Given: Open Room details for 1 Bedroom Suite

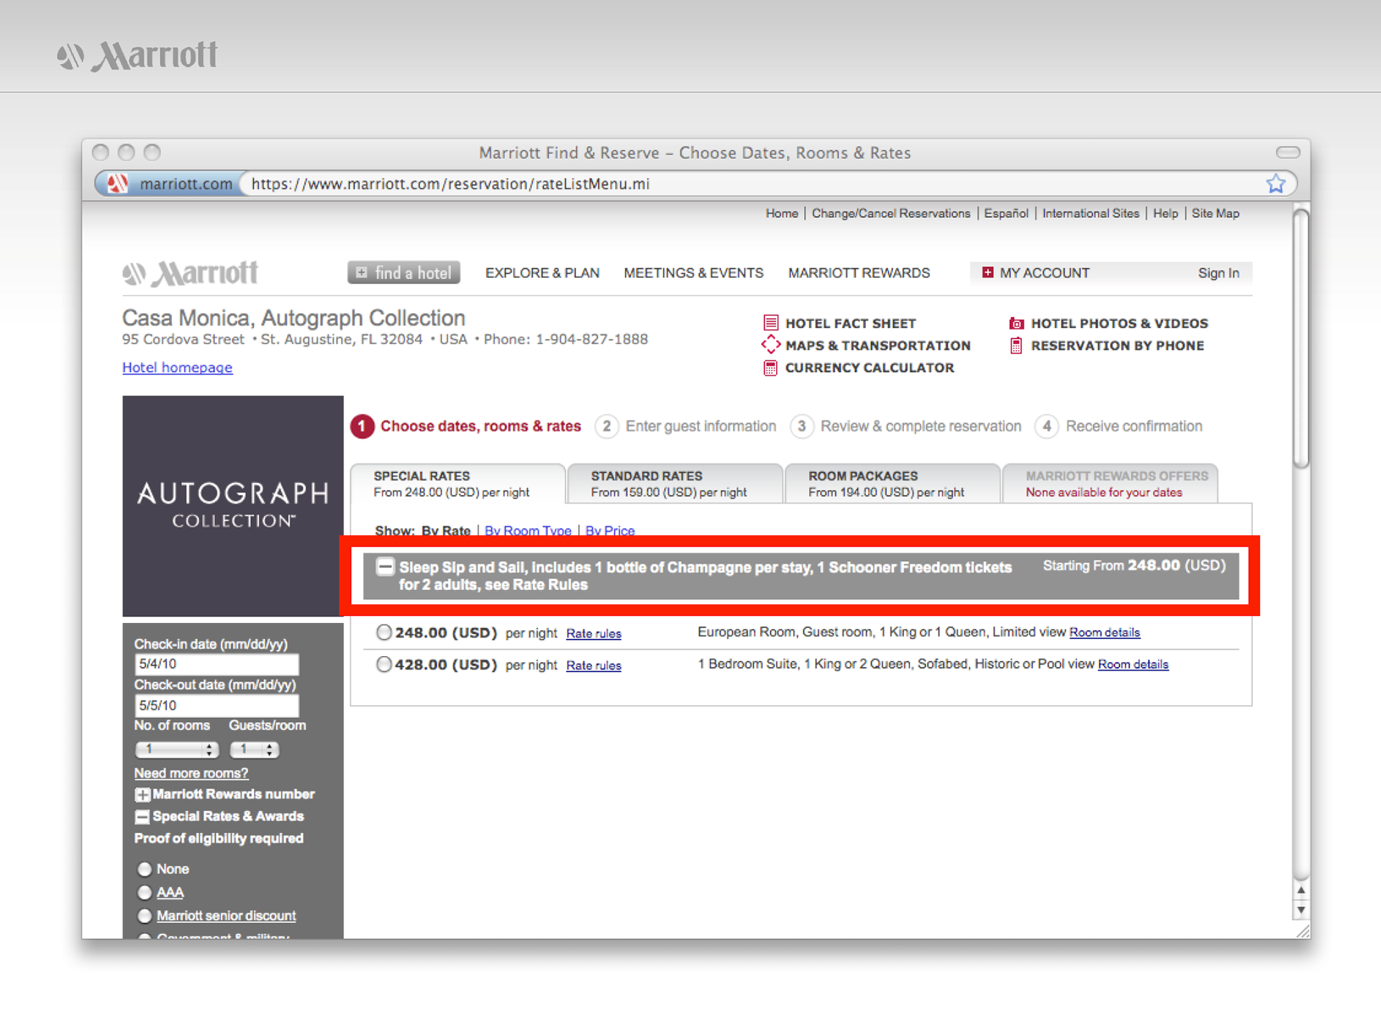Looking at the screenshot, I should click(x=1133, y=664).
